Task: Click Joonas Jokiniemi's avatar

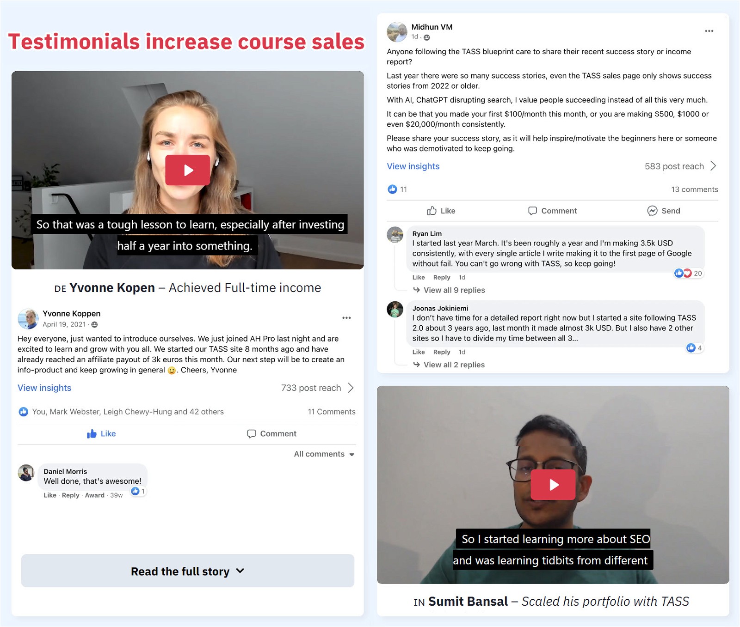Action: (395, 310)
